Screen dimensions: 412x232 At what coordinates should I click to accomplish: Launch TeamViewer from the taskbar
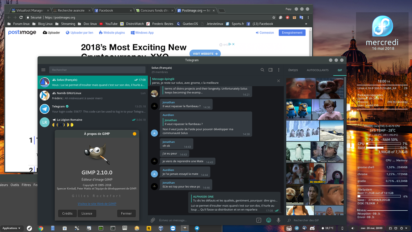click(173, 228)
